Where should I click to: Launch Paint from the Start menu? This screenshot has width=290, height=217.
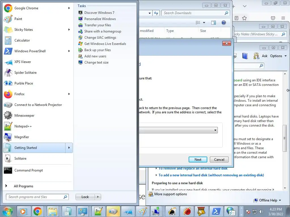pos(38,19)
